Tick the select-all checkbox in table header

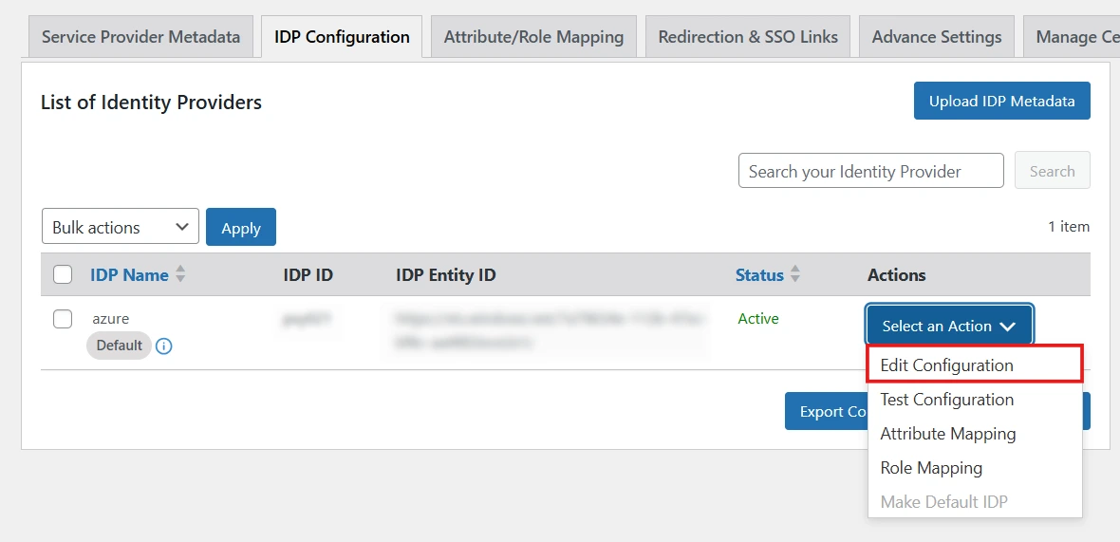pos(63,275)
